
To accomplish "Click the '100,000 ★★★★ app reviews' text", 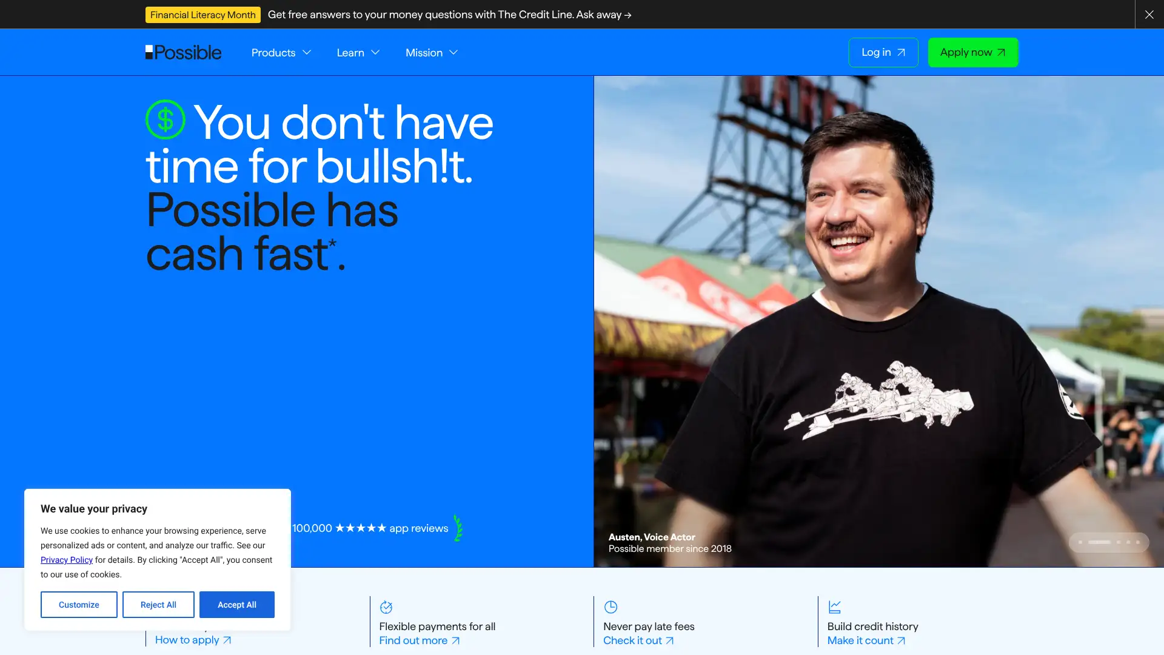I will (x=370, y=528).
